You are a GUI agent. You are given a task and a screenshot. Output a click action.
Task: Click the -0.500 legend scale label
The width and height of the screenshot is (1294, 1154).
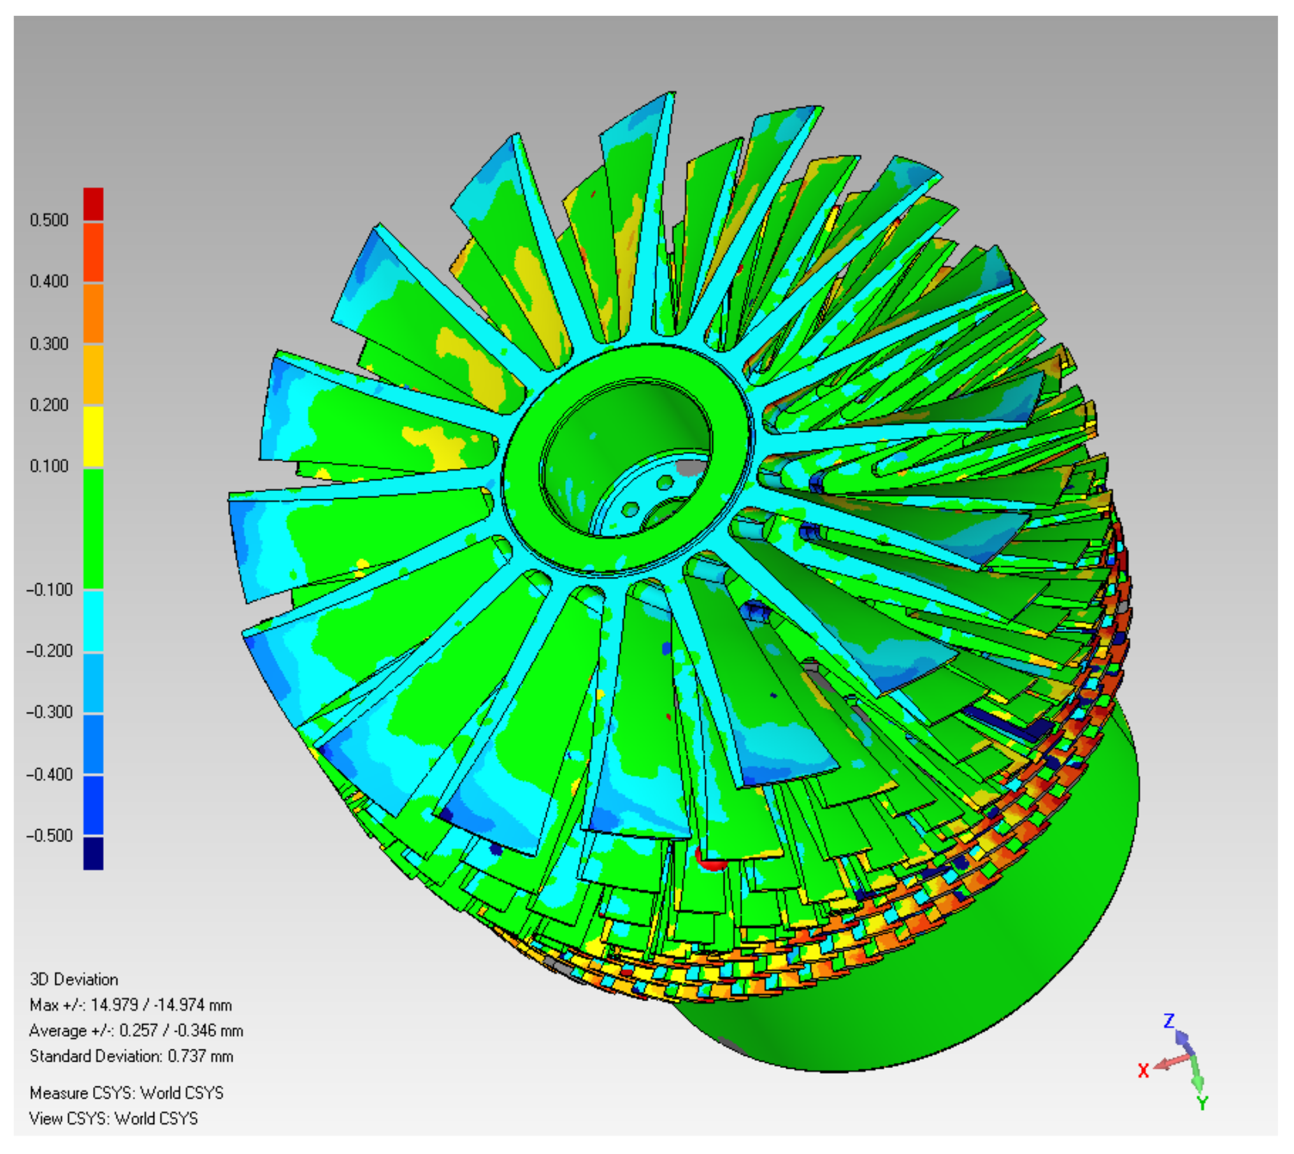(x=49, y=835)
